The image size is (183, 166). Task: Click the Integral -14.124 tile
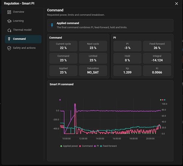pyautogui.click(x=157, y=58)
